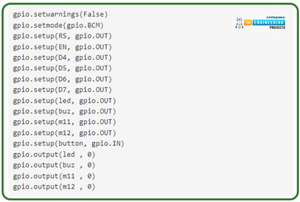Click the gpio.setup(m11, gpio.OUT) line
Image resolution: width=300 pixels, height=202 pixels.
click(x=64, y=122)
